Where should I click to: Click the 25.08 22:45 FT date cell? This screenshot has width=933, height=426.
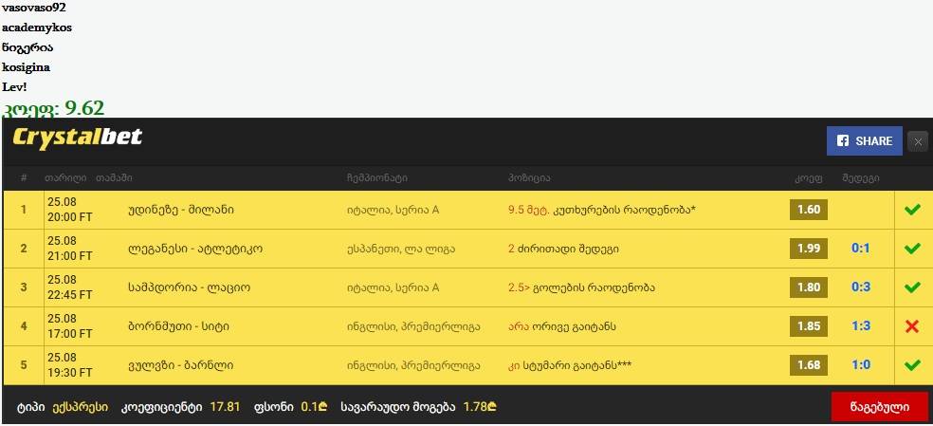click(70, 287)
